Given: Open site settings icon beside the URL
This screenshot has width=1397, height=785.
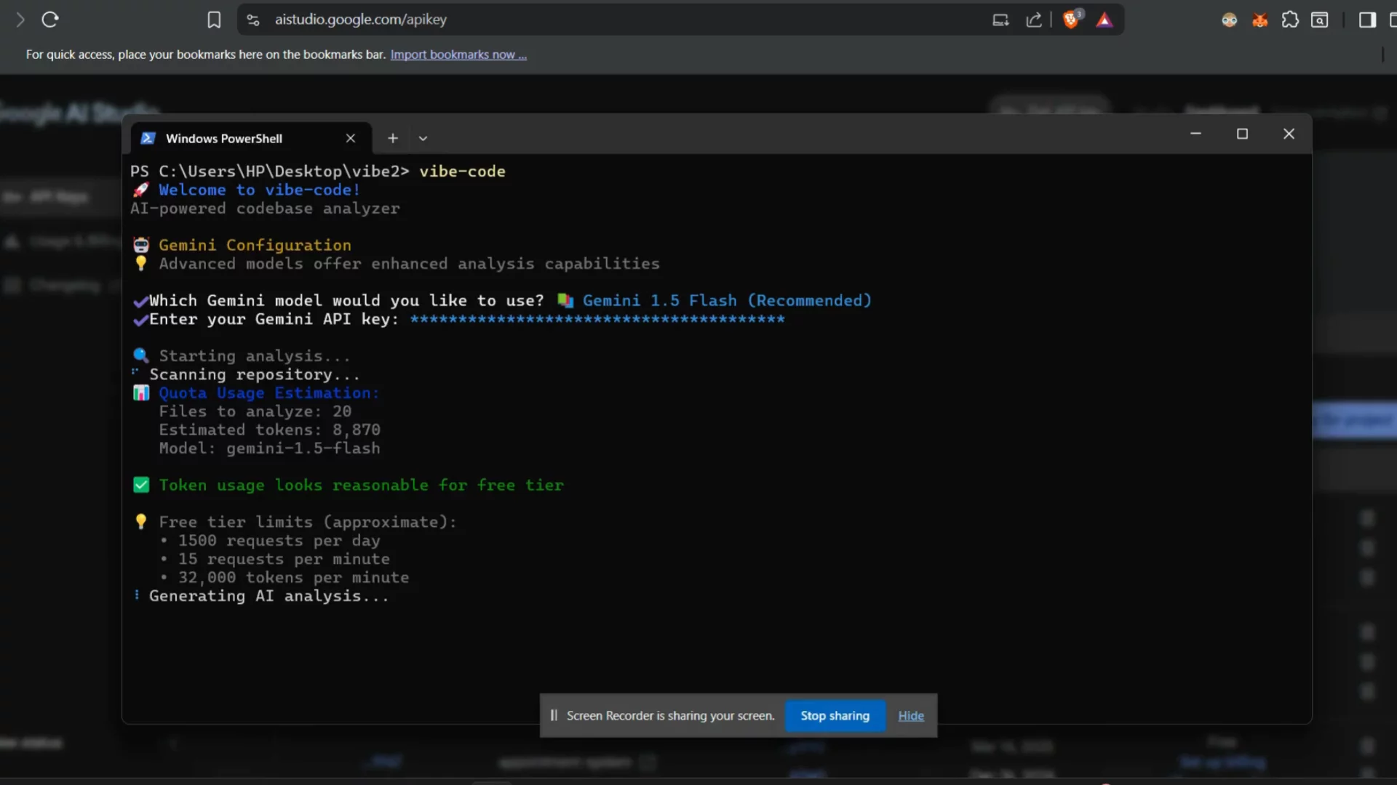Looking at the screenshot, I should 253,20.
